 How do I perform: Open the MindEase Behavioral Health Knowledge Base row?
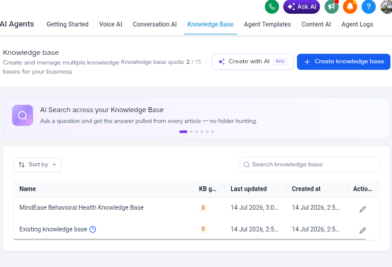[196, 208]
